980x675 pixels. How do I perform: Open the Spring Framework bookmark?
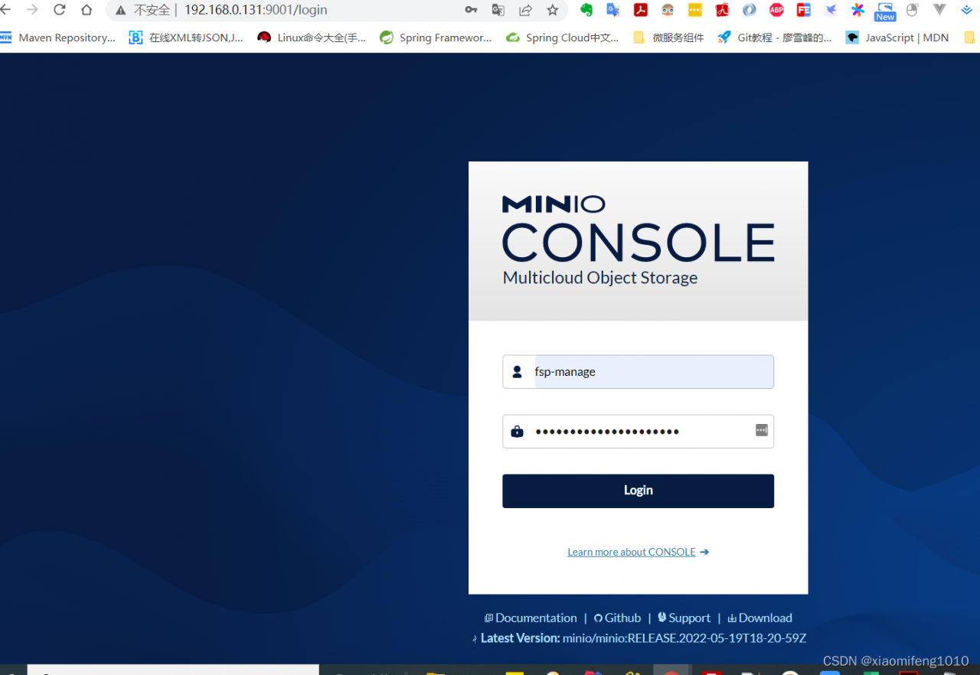[436, 37]
